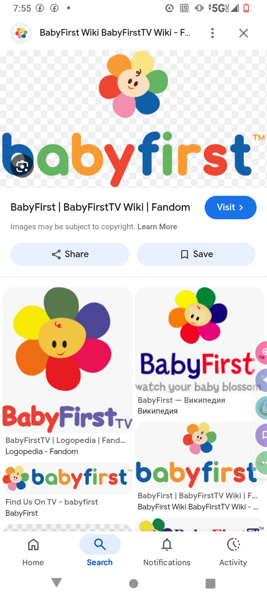Tap the large babyfirst logo image

[x=133, y=119]
